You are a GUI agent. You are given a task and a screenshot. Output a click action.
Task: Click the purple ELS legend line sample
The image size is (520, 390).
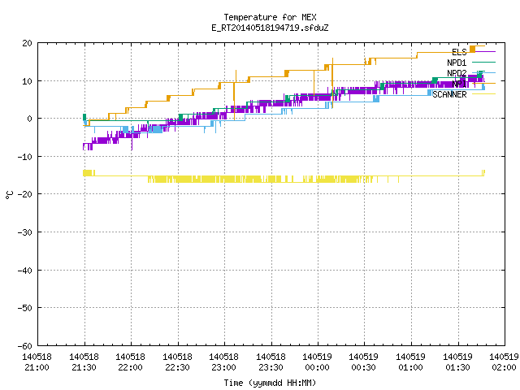pos(484,52)
